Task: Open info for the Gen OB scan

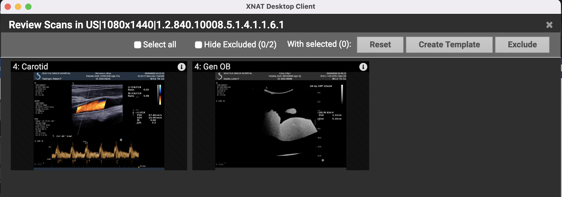Action: (363, 67)
